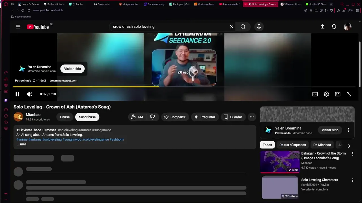Select the Todos filter chip
This screenshot has height=203, width=362.
tap(267, 145)
